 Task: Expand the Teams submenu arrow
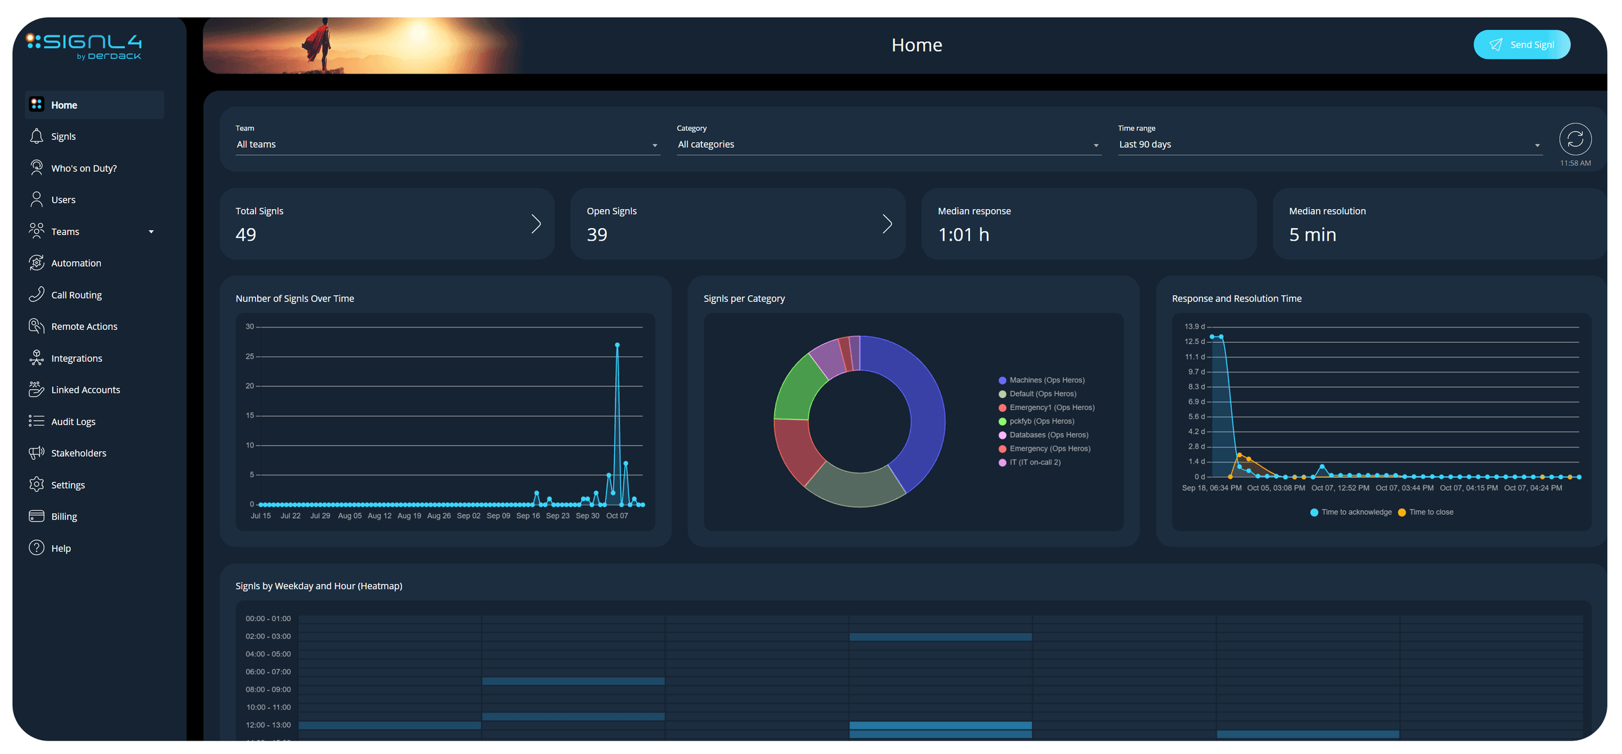[x=151, y=232]
